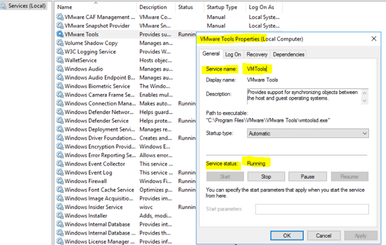This screenshot has height=245, width=386.
Task: Select the Windows Firewall service name
Action: click(85, 181)
